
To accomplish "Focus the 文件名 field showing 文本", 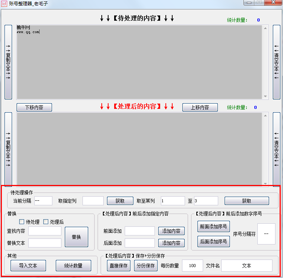I will pos(247,266).
